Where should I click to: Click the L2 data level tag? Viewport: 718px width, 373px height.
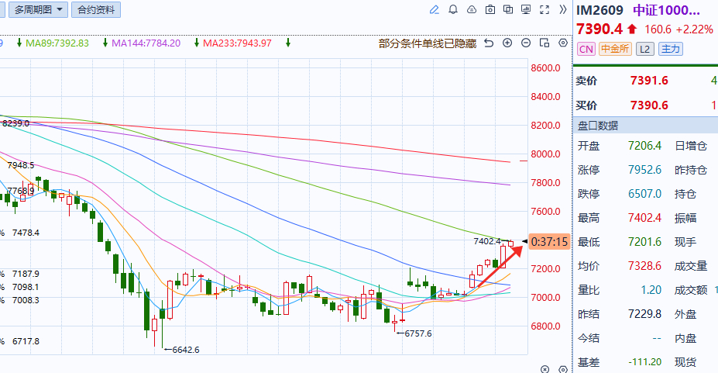pyautogui.click(x=644, y=49)
